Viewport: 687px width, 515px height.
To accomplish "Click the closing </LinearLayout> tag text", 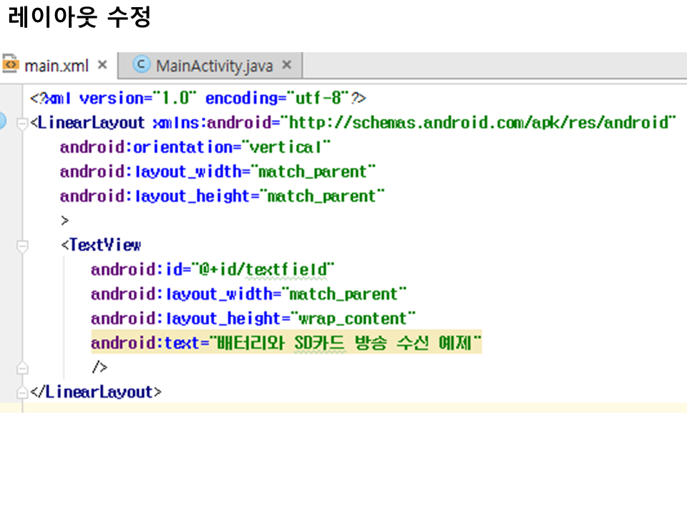I will click(x=97, y=392).
